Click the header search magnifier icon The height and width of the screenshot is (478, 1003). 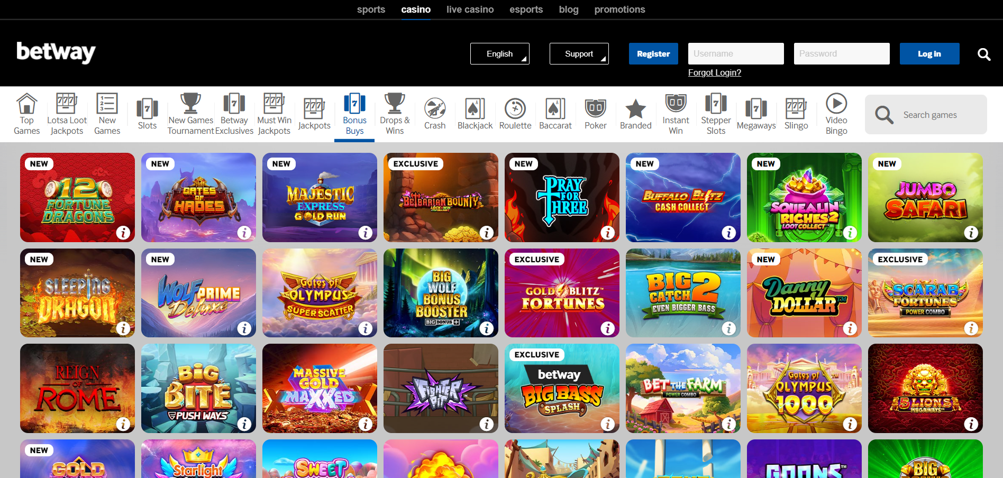(984, 54)
